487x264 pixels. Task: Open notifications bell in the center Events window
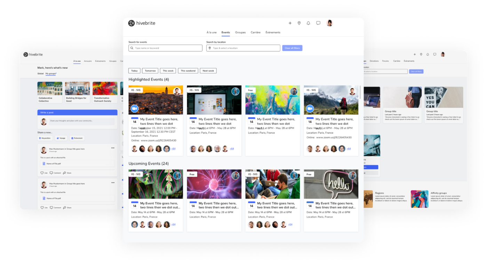pos(308,23)
